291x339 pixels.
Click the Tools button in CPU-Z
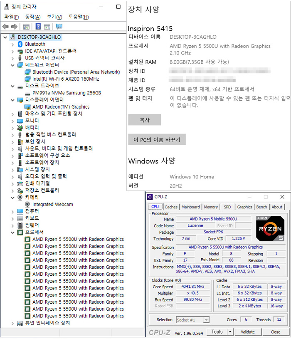(217, 332)
